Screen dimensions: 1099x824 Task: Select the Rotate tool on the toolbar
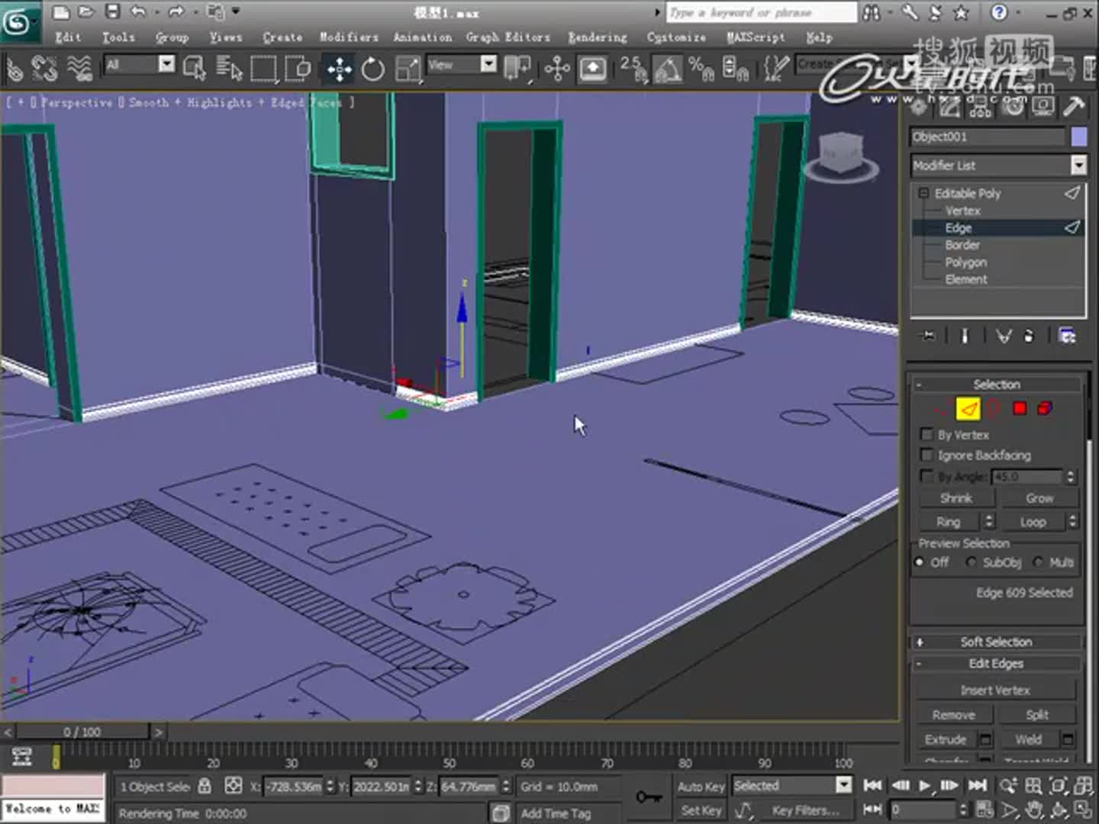click(x=373, y=69)
